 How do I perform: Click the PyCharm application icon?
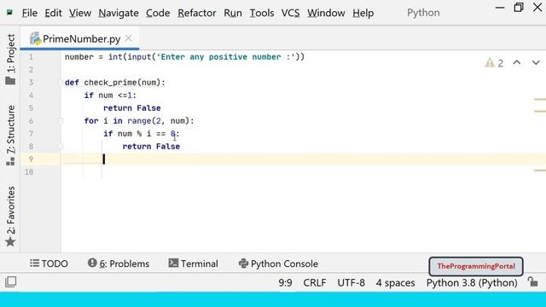pyautogui.click(x=9, y=13)
